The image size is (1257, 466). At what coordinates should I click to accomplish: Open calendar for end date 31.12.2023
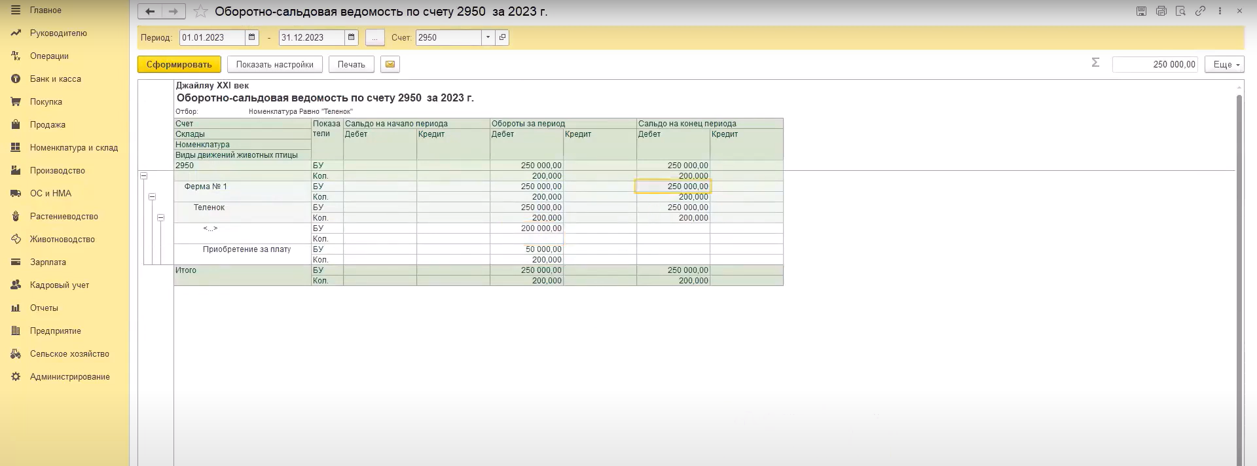(352, 37)
